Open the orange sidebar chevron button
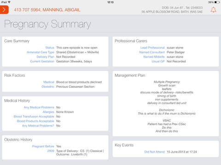 pyautogui.click(x=4, y=10)
